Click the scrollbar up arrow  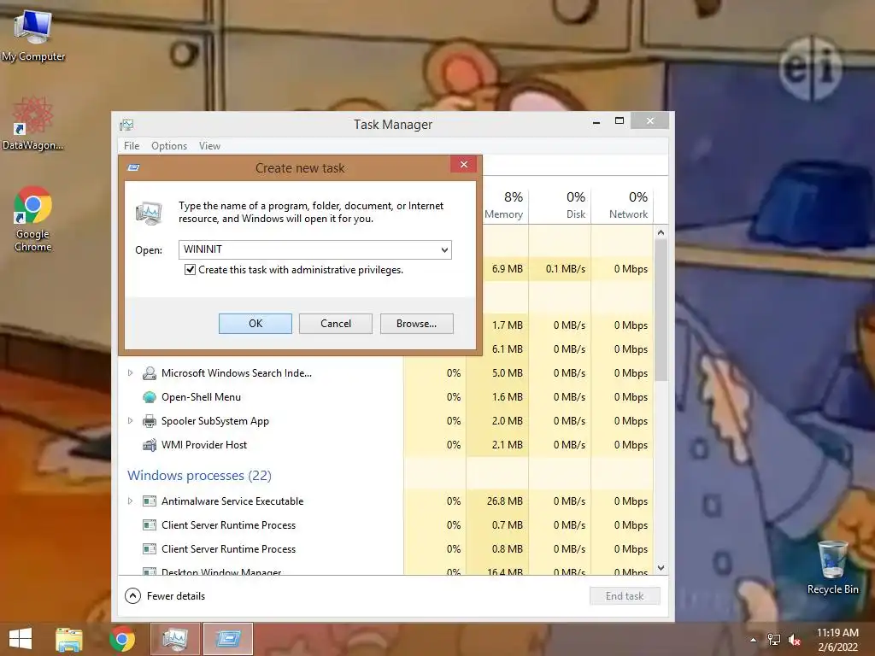click(661, 232)
